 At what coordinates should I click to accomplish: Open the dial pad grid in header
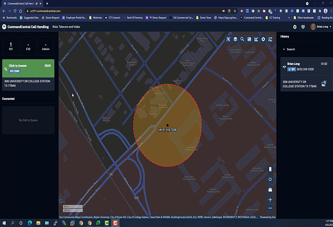pyautogui.click(x=303, y=27)
